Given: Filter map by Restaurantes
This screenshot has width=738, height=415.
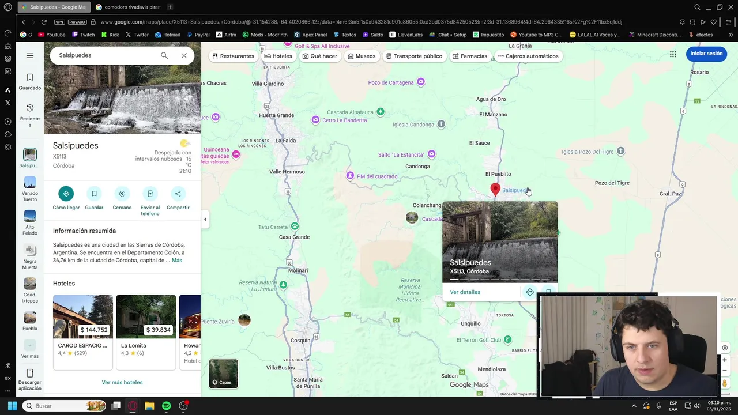Looking at the screenshot, I should 233,56.
